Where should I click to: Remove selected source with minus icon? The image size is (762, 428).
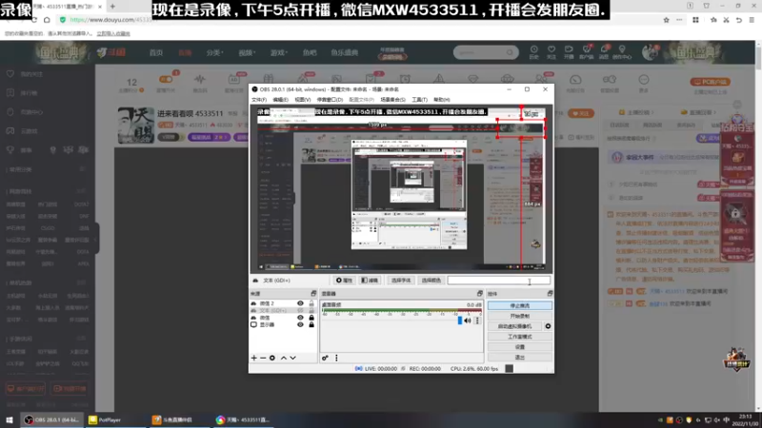(263, 359)
